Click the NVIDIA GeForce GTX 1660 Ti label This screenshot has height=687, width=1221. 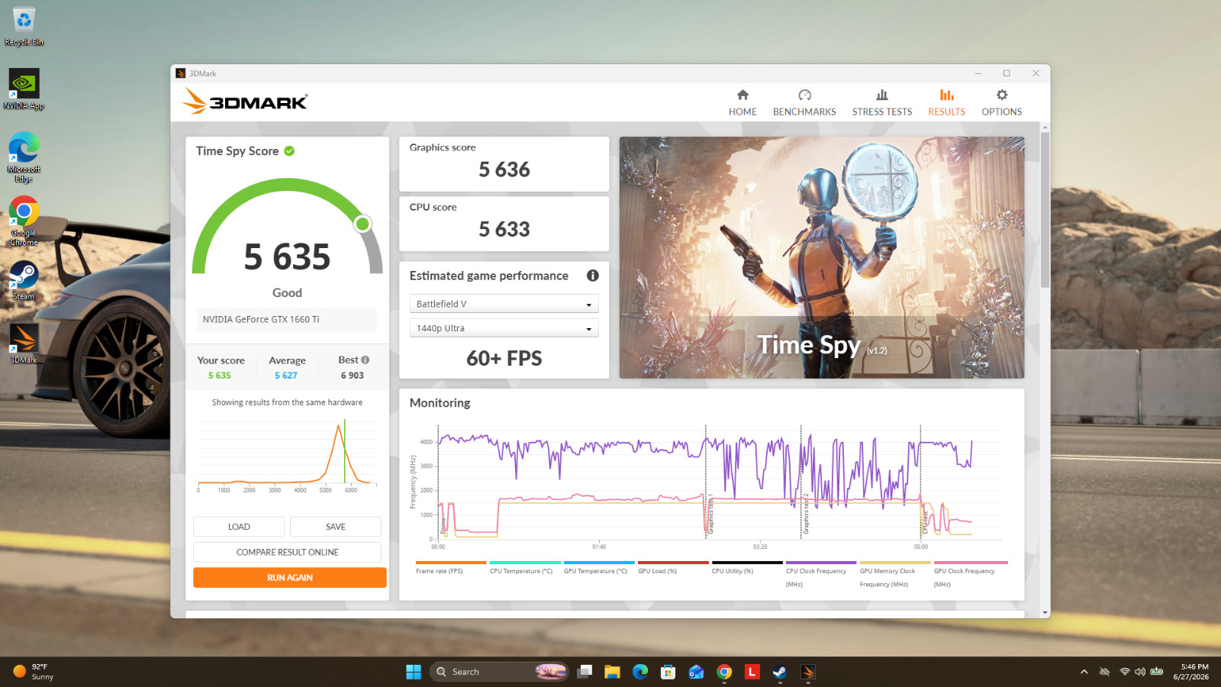(287, 319)
